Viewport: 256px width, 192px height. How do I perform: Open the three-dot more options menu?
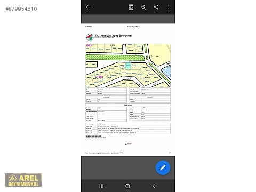[169, 7]
